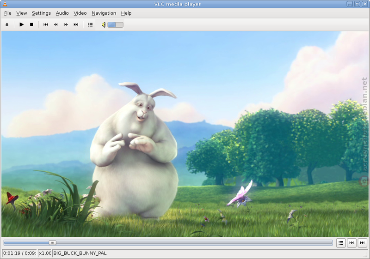The height and width of the screenshot is (259, 370).
Task: Click previous button beside the seek bar
Action: point(351,243)
